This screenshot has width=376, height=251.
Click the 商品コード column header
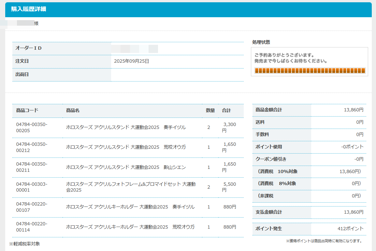pyautogui.click(x=27, y=110)
